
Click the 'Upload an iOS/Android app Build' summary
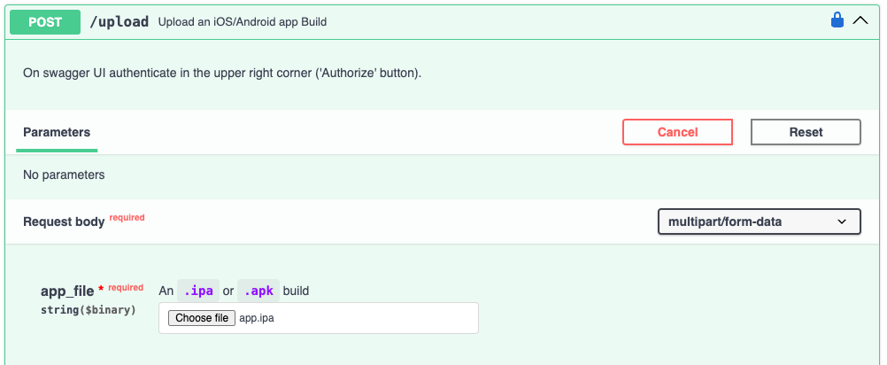click(243, 22)
